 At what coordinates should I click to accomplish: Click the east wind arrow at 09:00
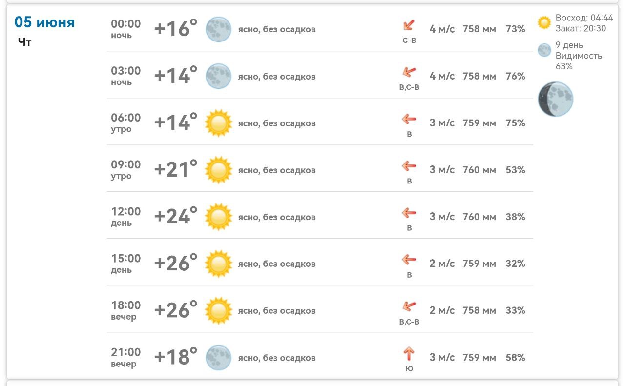click(409, 166)
